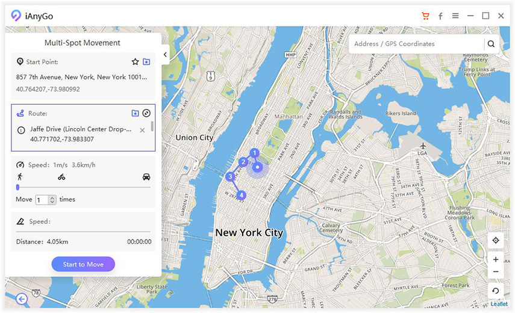Open the shopping cart icon
The height and width of the screenshot is (313, 515).
[425, 16]
